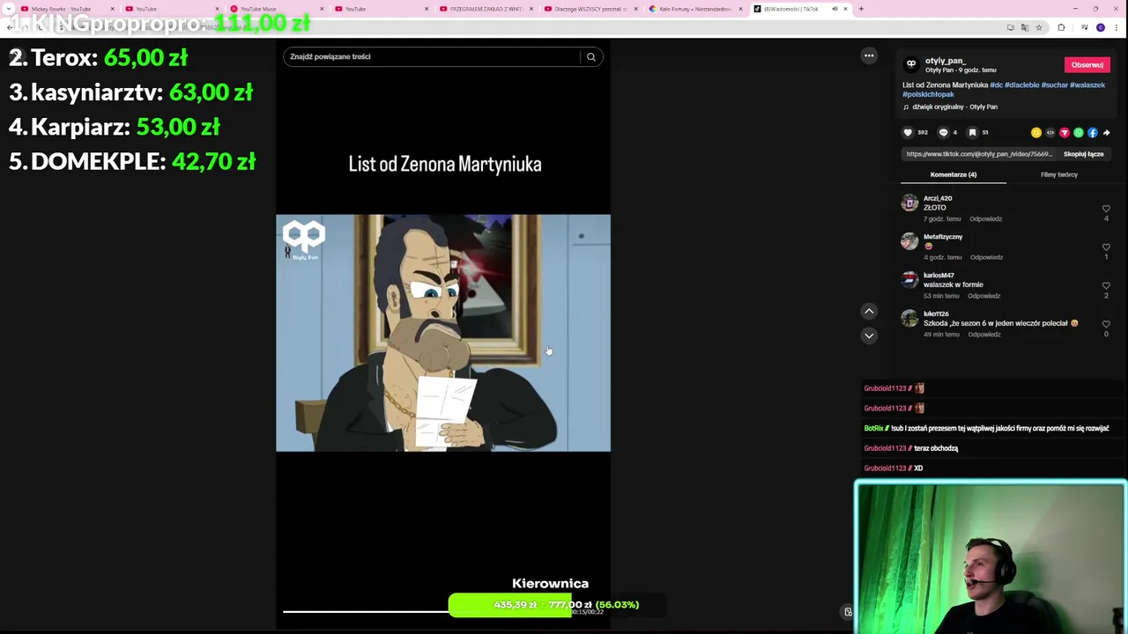
Task: Open karlosM47's profile avatar
Action: [x=909, y=280]
